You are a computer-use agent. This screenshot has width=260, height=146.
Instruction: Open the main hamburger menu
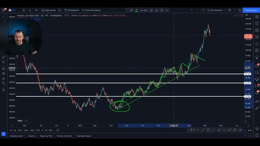(4, 10)
